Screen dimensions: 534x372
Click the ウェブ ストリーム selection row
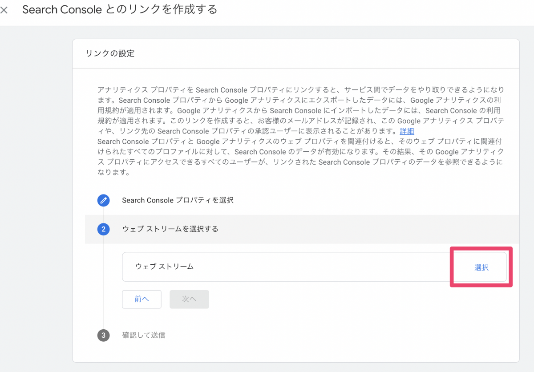285,267
